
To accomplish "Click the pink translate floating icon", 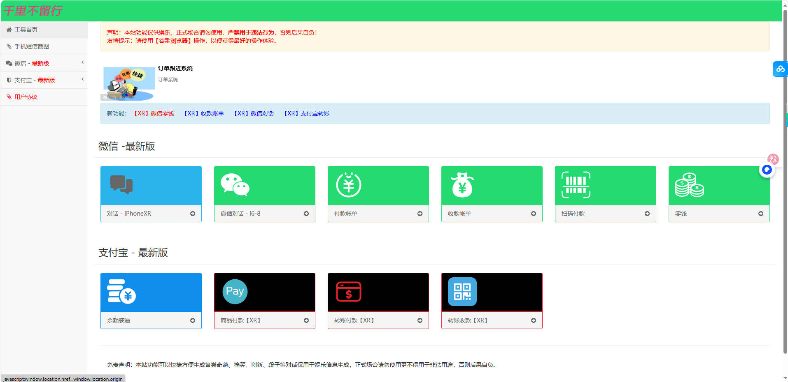I will point(773,159).
